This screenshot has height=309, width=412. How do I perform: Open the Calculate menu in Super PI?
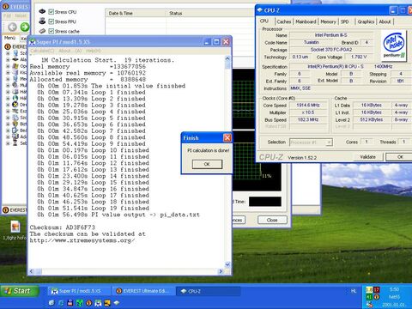tap(42, 51)
